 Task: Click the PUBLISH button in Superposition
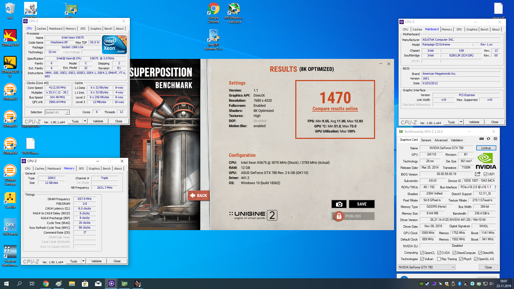[x=353, y=216]
